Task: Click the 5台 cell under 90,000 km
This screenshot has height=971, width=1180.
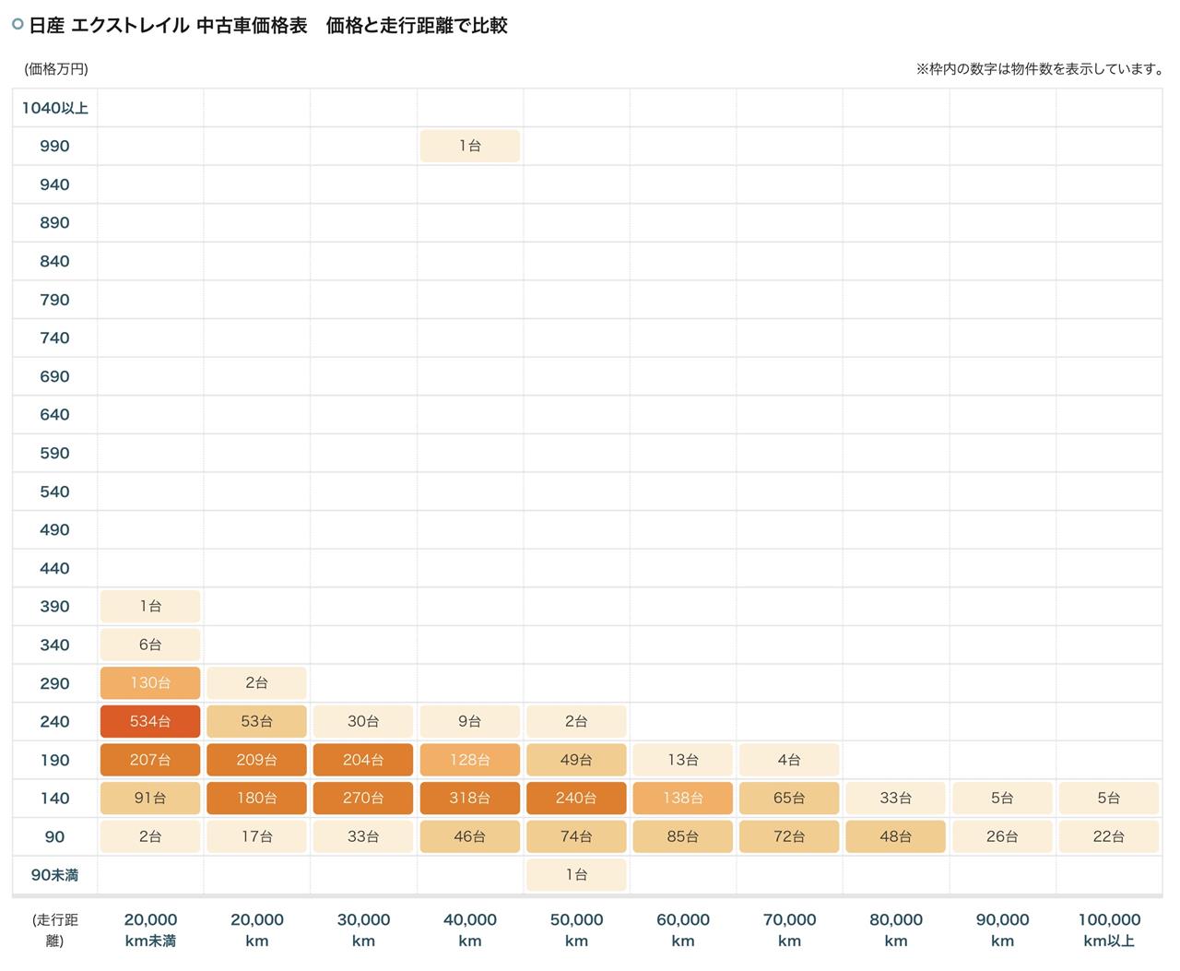Action: coord(1002,799)
